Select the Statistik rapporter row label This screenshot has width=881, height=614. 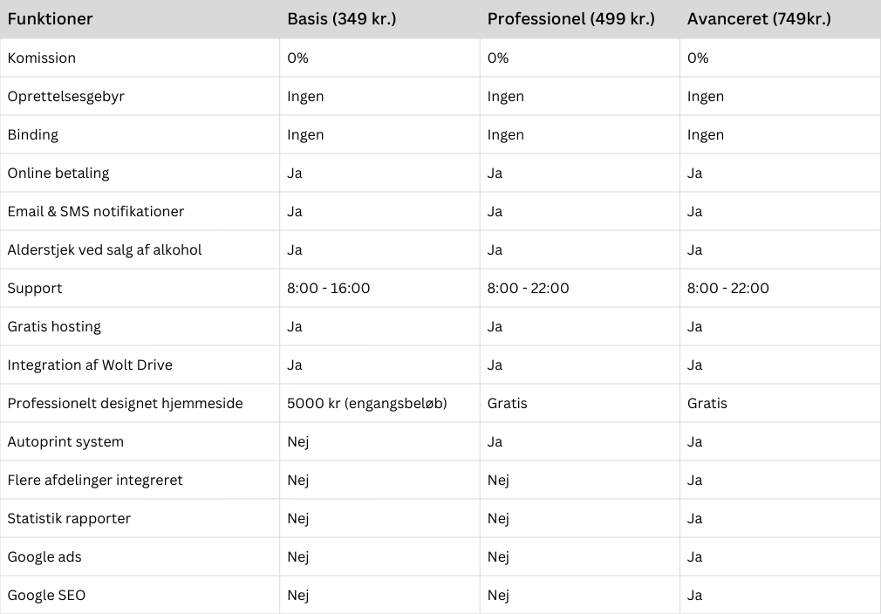tap(69, 518)
